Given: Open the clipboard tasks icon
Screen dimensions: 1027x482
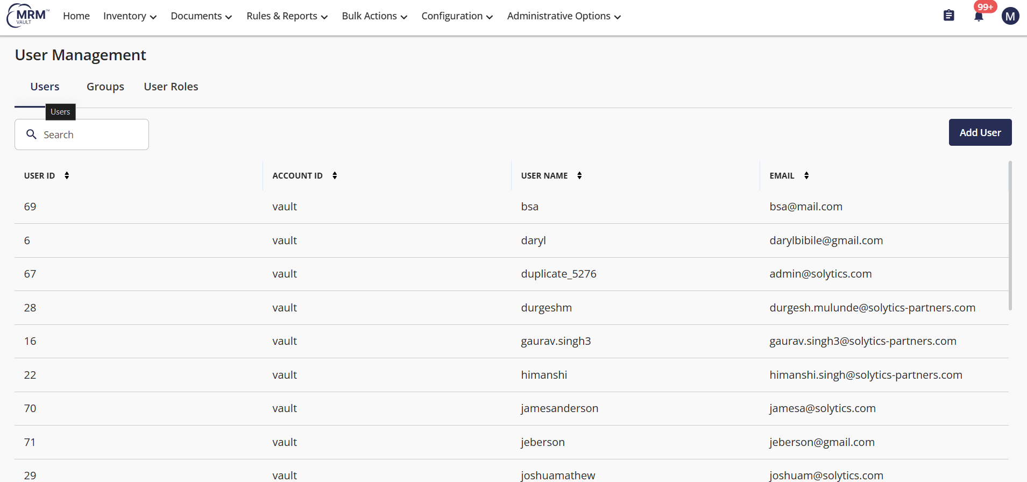Looking at the screenshot, I should tap(949, 16).
